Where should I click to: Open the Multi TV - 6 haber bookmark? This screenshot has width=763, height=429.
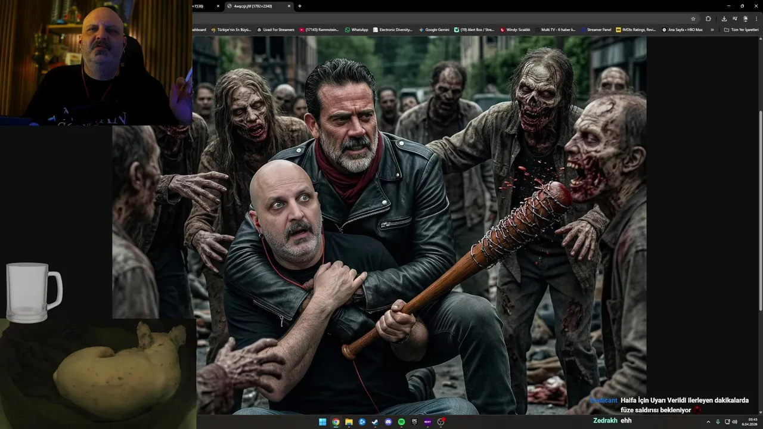555,29
